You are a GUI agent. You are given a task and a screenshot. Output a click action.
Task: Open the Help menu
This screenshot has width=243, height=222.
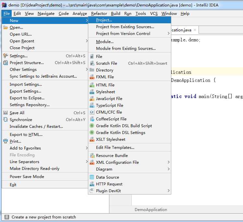[185, 14]
